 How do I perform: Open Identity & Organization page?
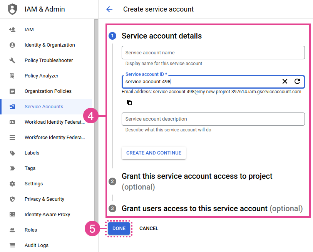[x=46, y=45]
